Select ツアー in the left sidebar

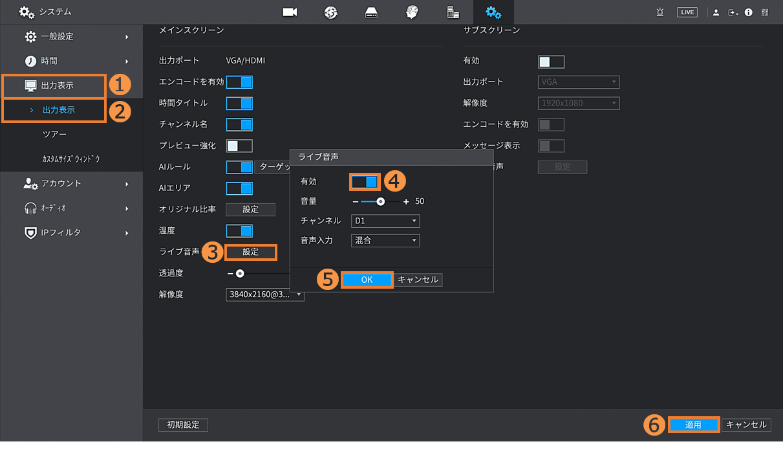pyautogui.click(x=54, y=134)
